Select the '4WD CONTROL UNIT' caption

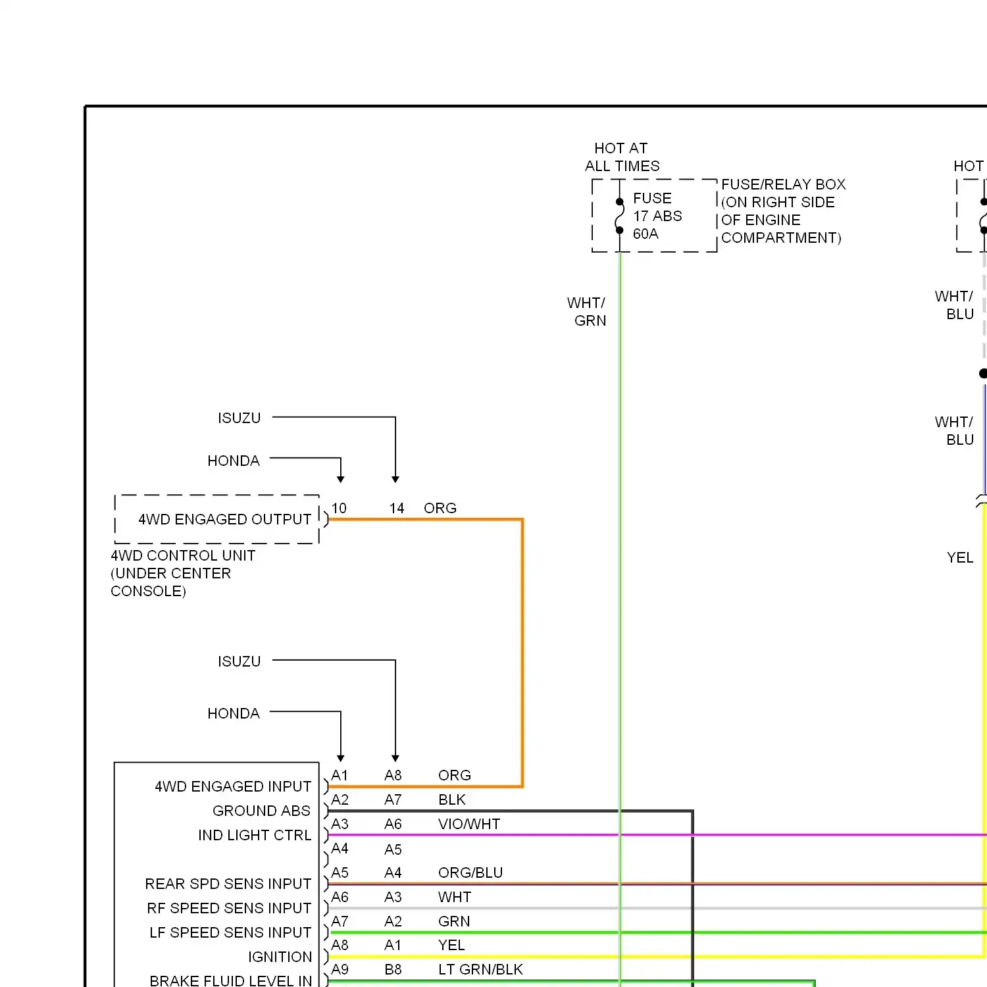click(183, 573)
